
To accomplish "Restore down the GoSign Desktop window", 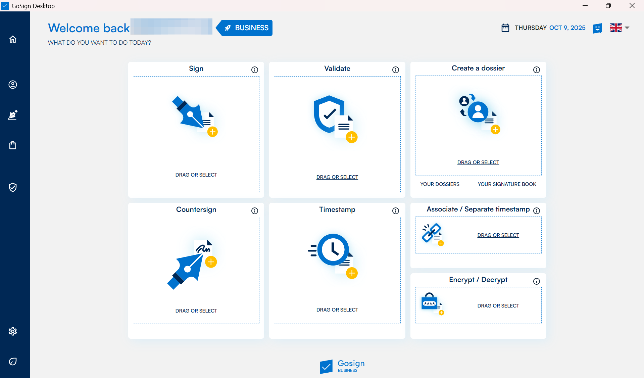I will coord(608,6).
